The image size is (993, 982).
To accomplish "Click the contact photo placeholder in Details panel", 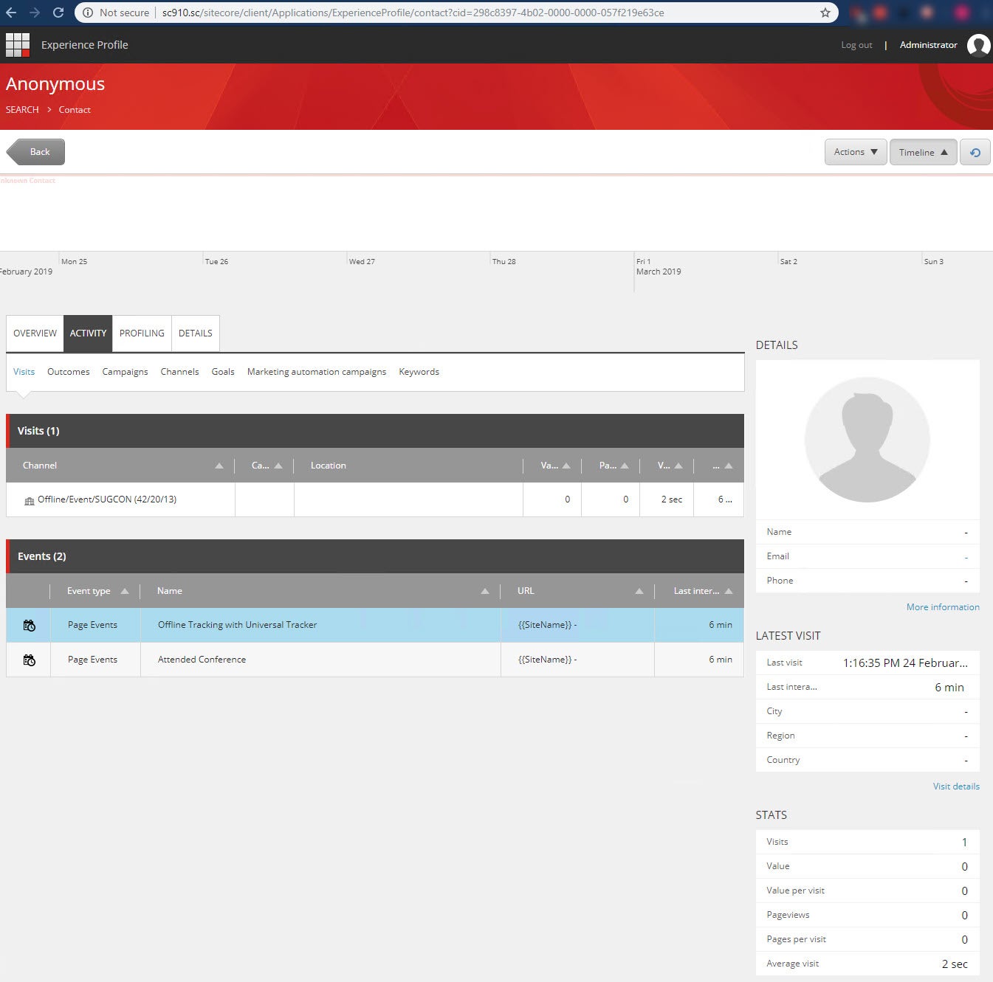I will pos(867,439).
